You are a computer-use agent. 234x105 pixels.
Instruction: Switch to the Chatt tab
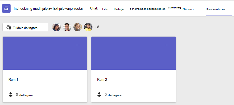point(94,9)
